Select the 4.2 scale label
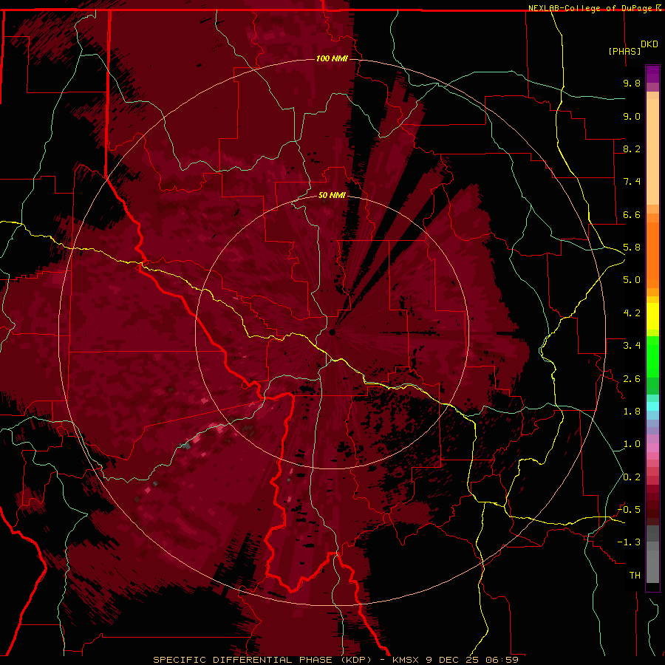 pos(632,313)
